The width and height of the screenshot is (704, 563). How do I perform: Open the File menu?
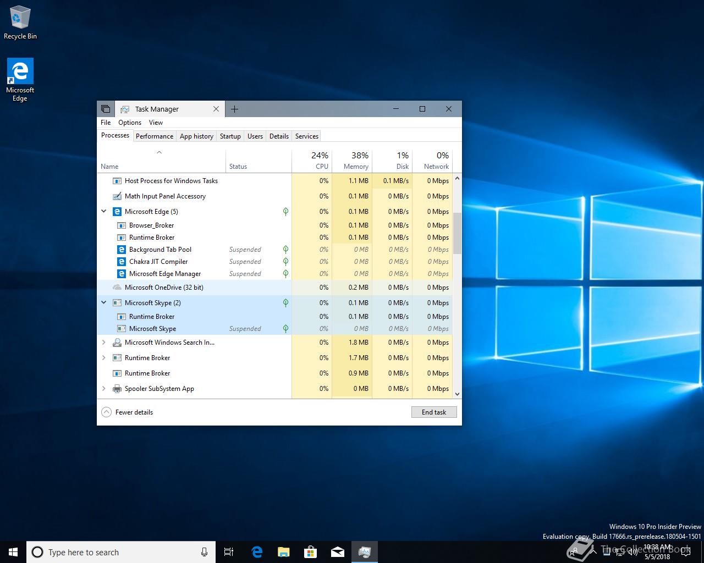click(106, 123)
